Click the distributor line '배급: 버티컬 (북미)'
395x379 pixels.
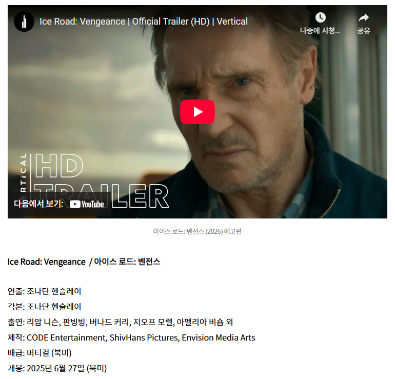(x=39, y=353)
